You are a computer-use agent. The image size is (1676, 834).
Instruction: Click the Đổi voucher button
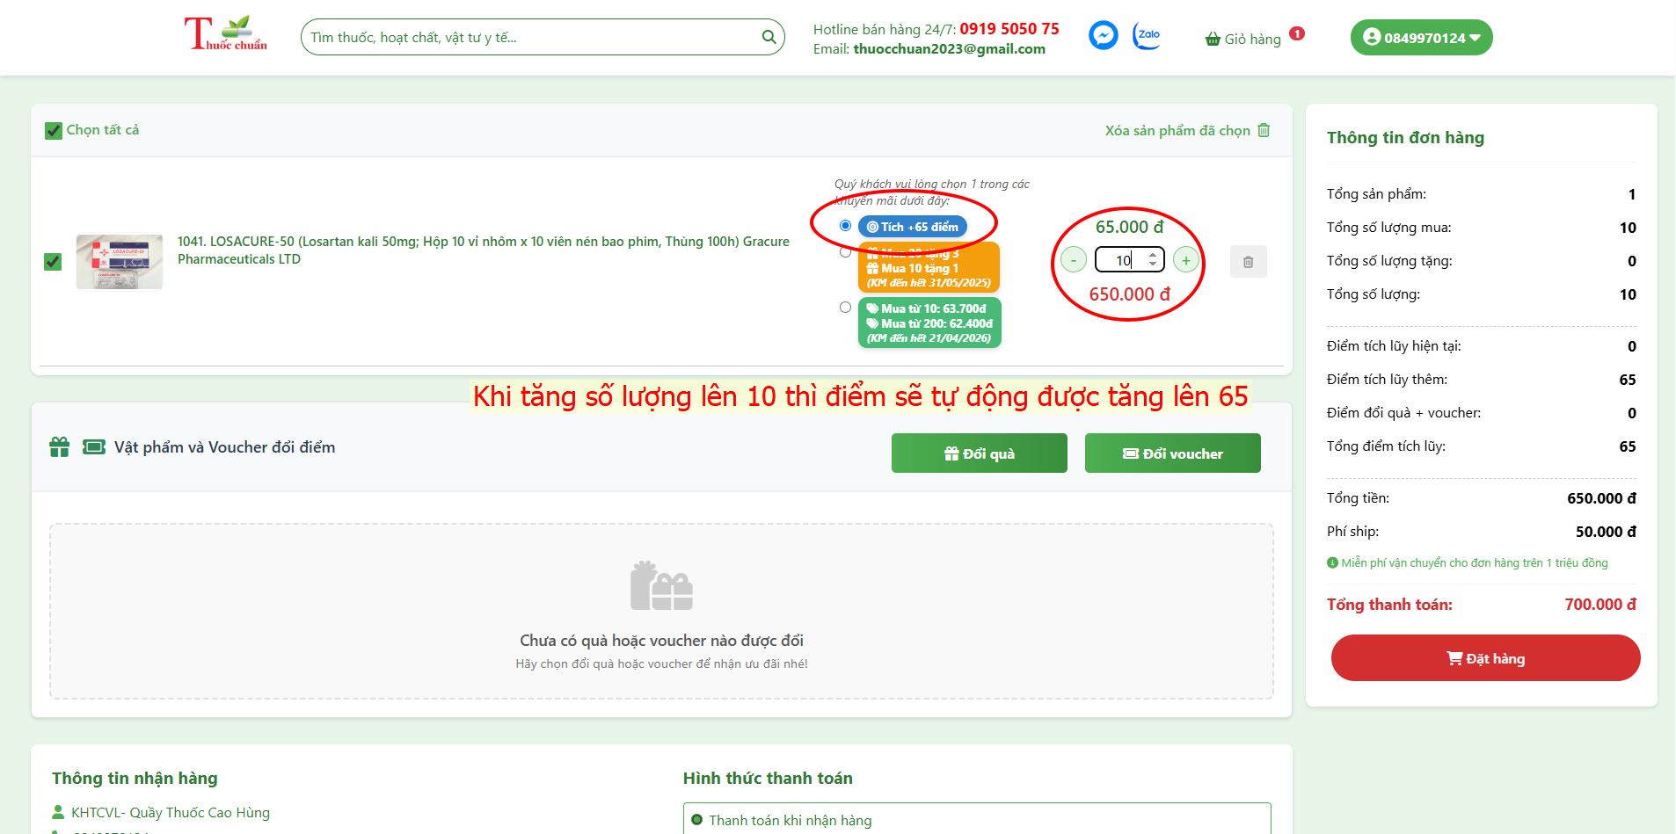click(x=1172, y=453)
